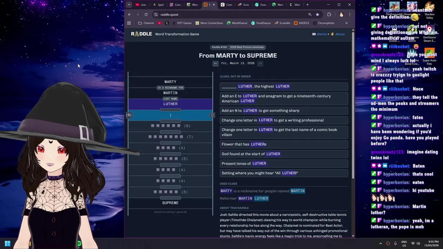Click the browser back arrow
This screenshot has height=249, width=443.
coord(129,15)
